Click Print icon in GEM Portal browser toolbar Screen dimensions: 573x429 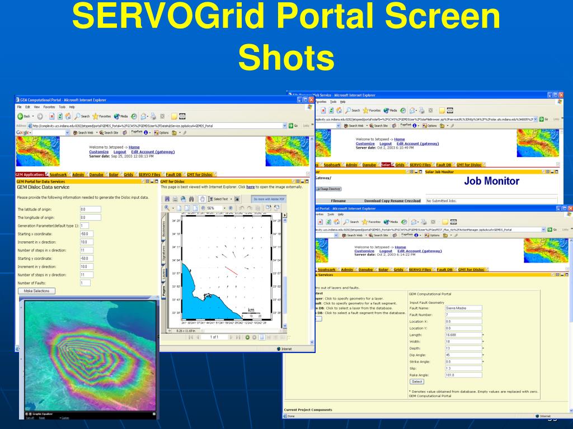click(153, 116)
